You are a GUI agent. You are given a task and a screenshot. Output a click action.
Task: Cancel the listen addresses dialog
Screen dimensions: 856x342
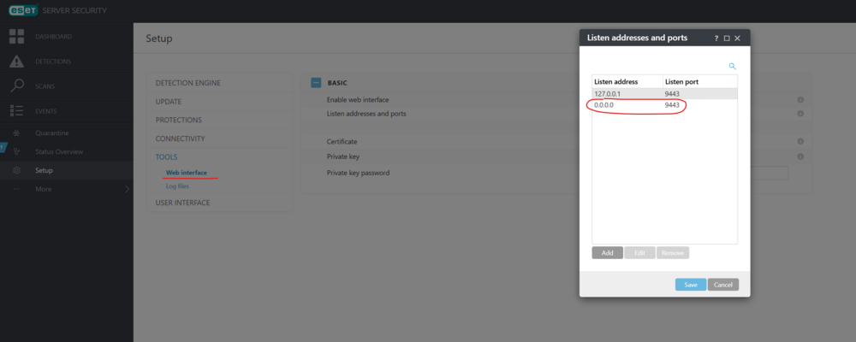pos(722,285)
